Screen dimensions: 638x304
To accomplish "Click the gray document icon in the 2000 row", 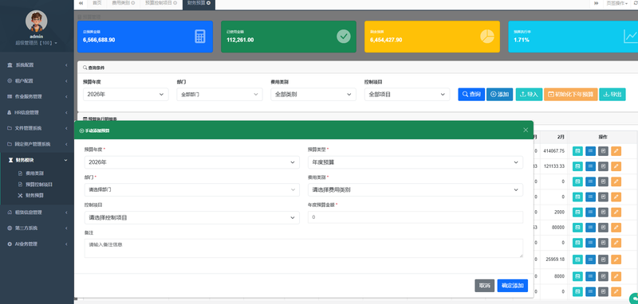I will (603, 212).
